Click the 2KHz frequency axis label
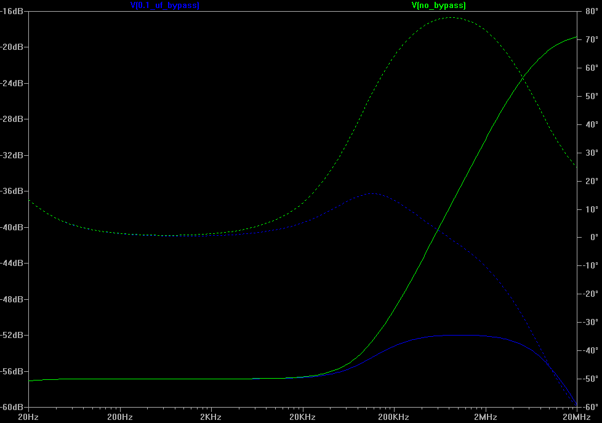The image size is (602, 423). tap(211, 417)
